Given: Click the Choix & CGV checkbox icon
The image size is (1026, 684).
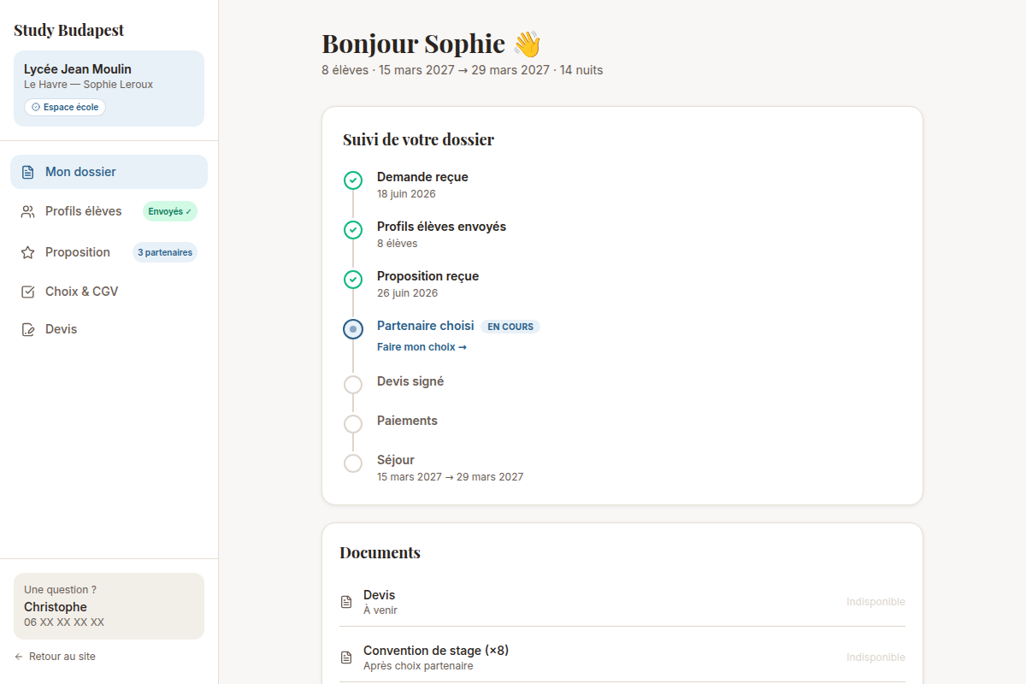Looking at the screenshot, I should click(x=28, y=292).
